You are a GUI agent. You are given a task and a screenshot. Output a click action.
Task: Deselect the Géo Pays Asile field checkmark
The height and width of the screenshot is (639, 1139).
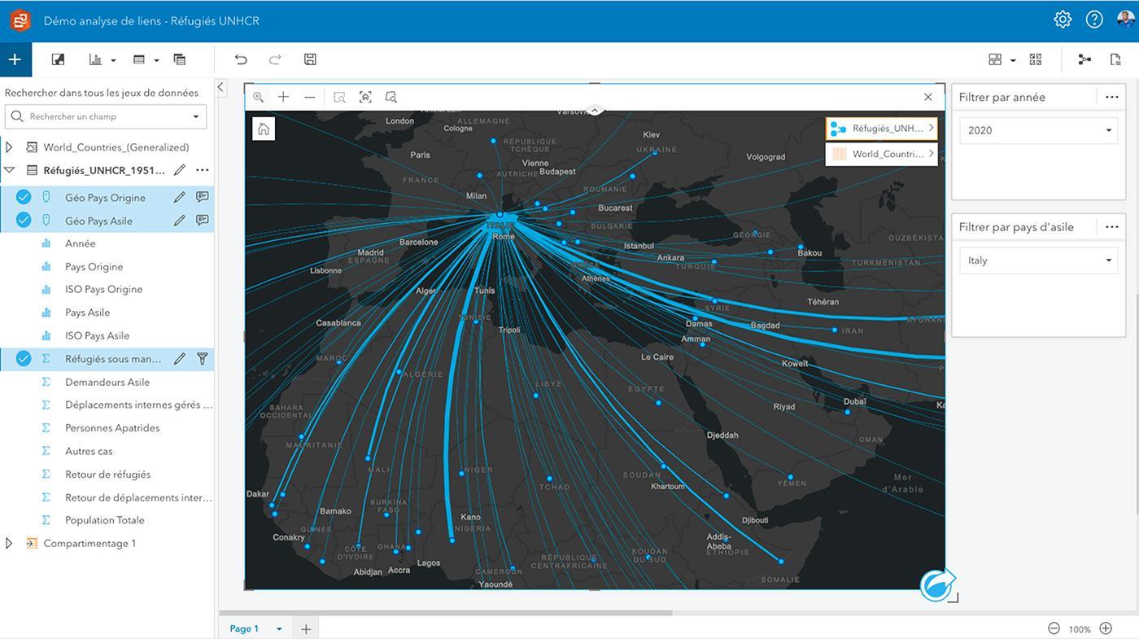pyautogui.click(x=24, y=220)
